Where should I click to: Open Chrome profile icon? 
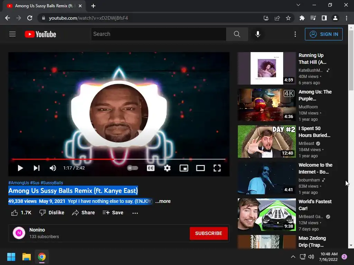point(335,18)
